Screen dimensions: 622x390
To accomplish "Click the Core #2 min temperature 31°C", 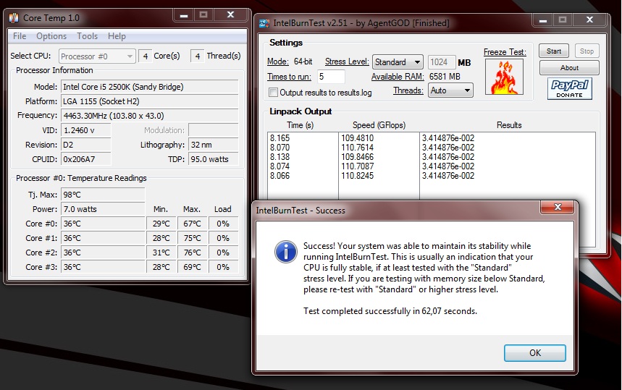I will click(161, 253).
